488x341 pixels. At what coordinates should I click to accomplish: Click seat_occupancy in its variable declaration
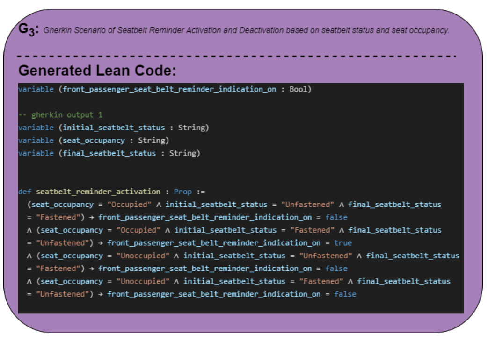point(94,140)
